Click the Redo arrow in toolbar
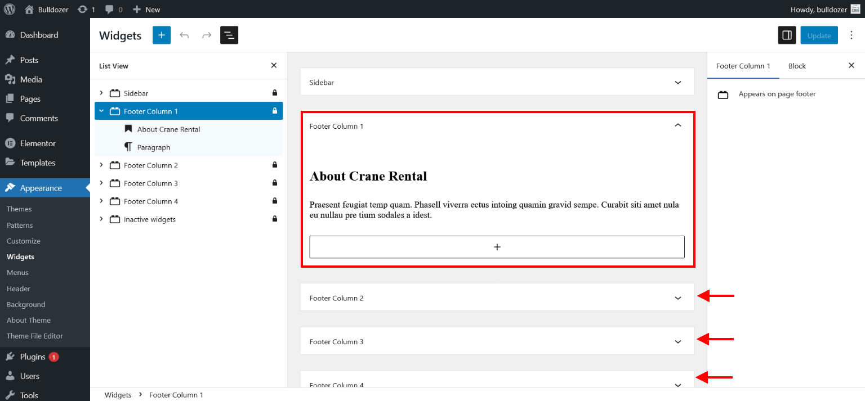Image resolution: width=865 pixels, height=401 pixels. [207, 35]
